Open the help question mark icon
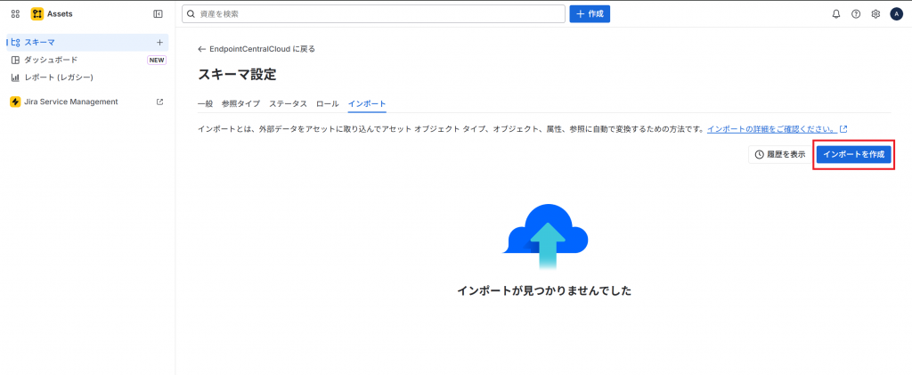Screen dimensions: 912x375 (856, 14)
